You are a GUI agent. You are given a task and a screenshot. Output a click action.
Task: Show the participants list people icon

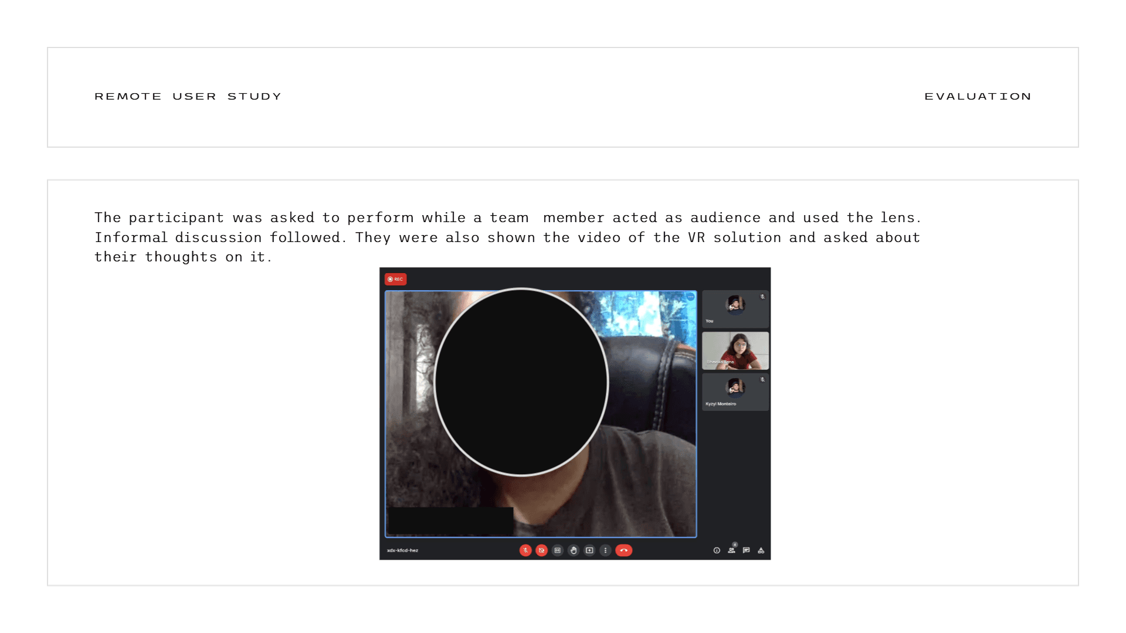click(731, 550)
